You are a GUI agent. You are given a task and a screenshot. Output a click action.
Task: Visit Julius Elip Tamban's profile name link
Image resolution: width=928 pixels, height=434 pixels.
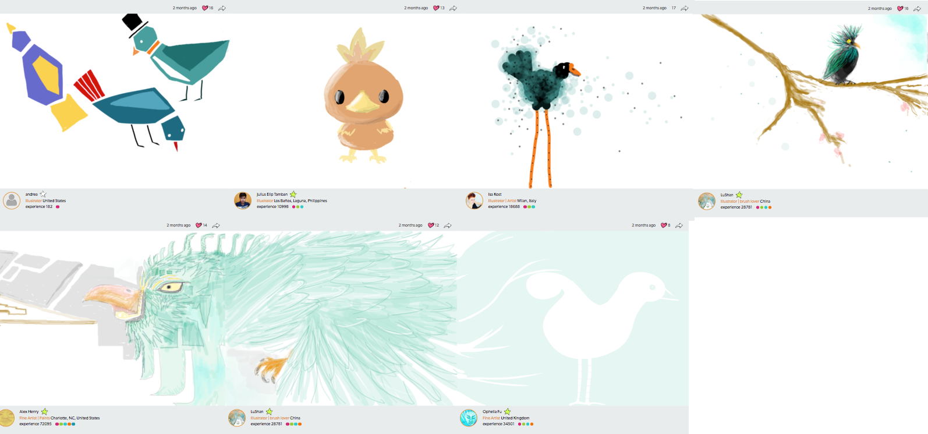tap(272, 195)
